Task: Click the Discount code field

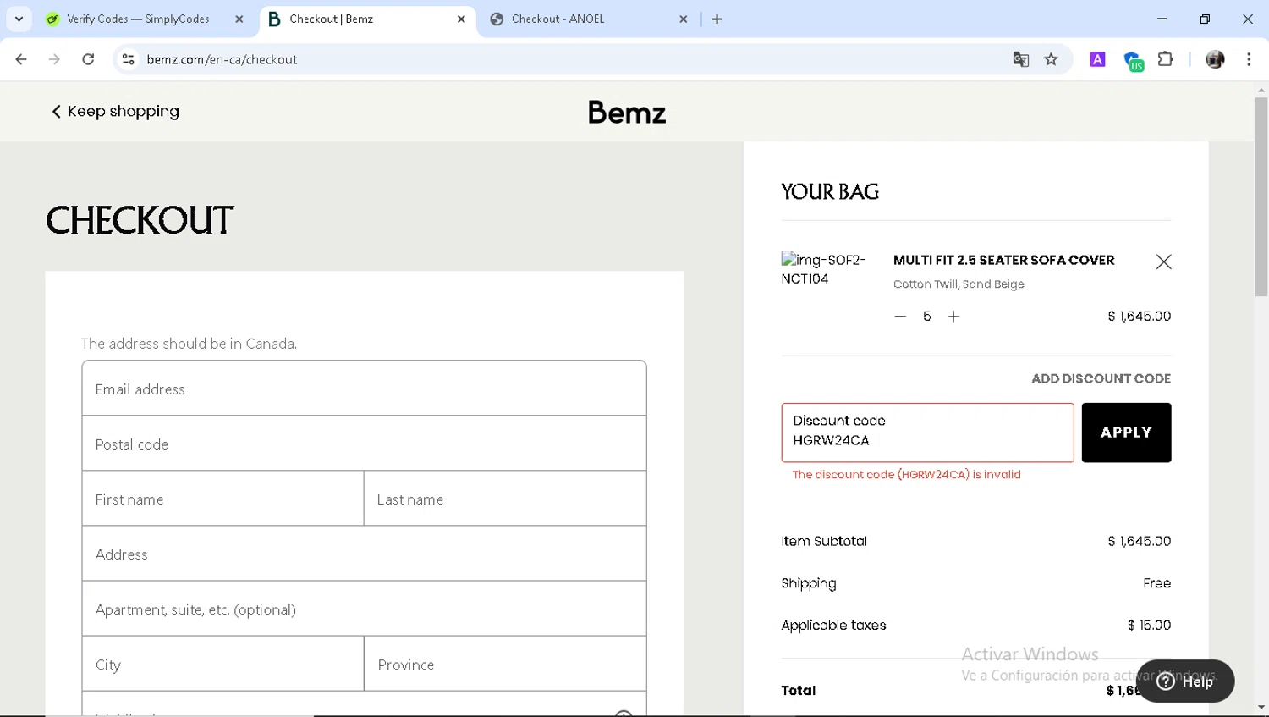Action: (x=927, y=433)
